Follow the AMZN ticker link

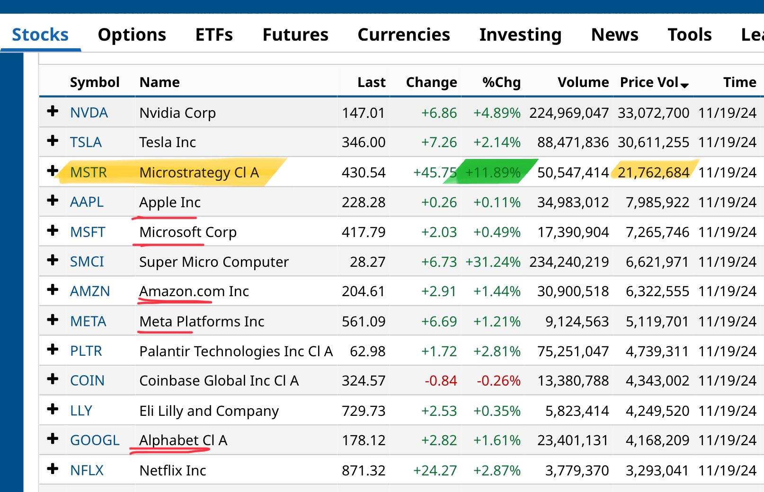(x=90, y=291)
